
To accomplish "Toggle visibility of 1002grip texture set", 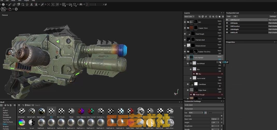I will (227, 23).
